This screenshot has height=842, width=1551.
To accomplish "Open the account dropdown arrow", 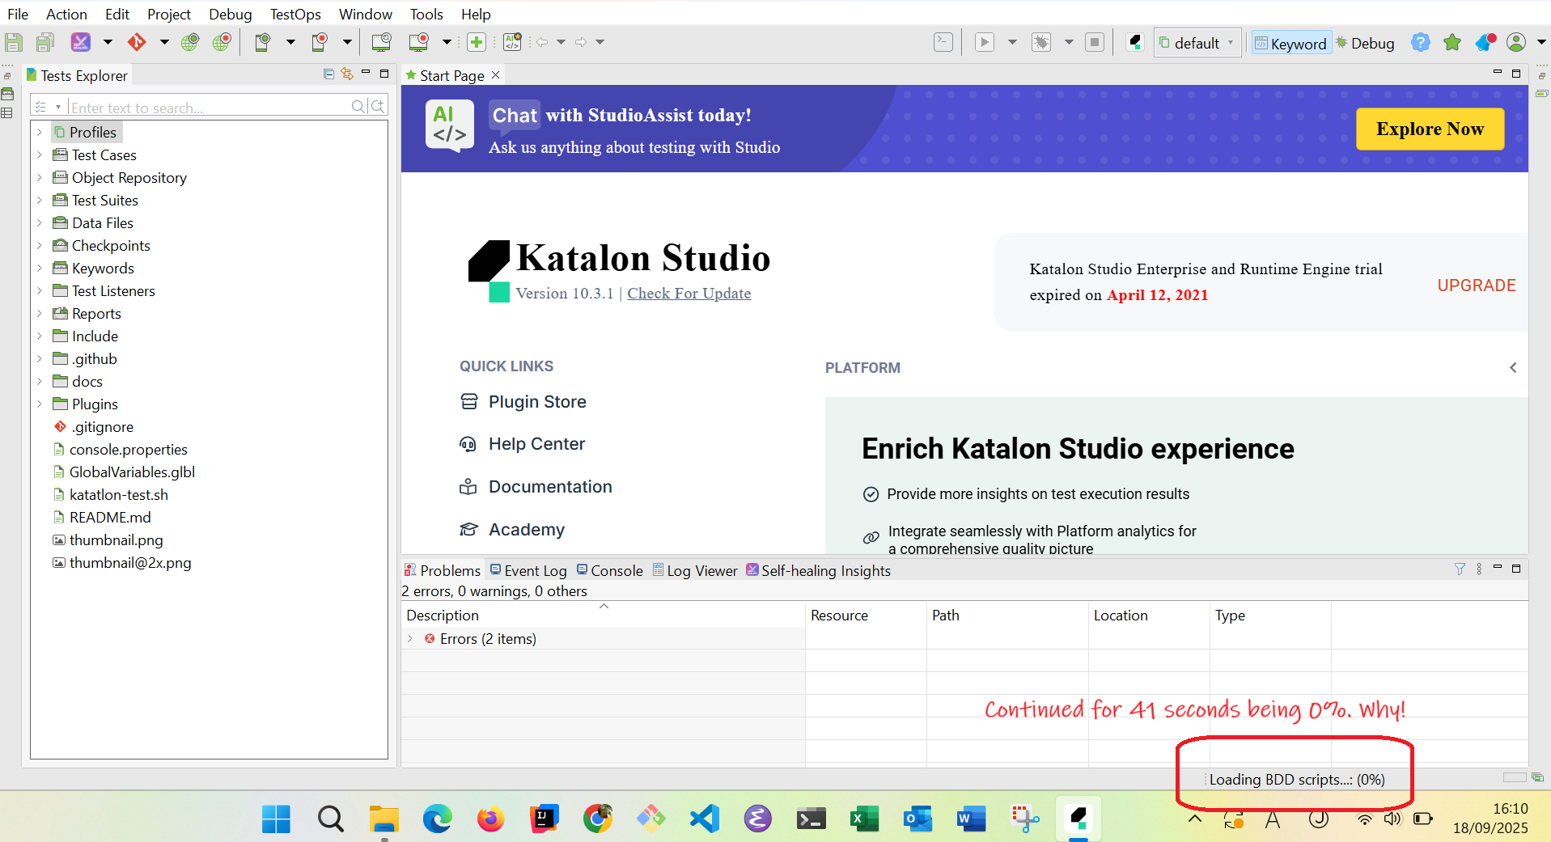I will click(x=1541, y=42).
